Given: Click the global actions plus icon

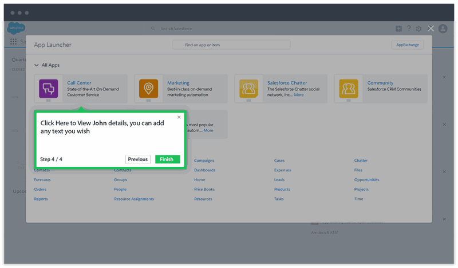Looking at the screenshot, I should click(398, 29).
